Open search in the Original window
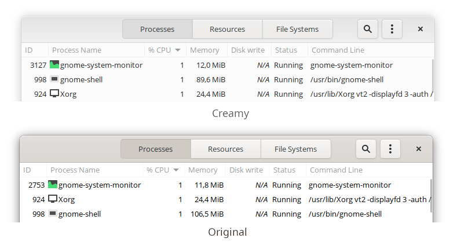This screenshot has width=450, height=245. [366, 149]
